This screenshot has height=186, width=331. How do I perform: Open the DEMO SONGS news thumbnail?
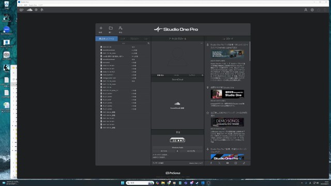pos(228,122)
